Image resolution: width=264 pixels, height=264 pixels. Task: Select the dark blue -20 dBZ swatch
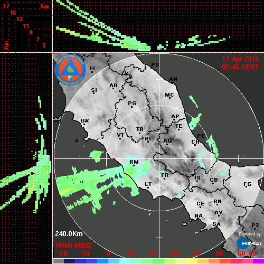69,261
